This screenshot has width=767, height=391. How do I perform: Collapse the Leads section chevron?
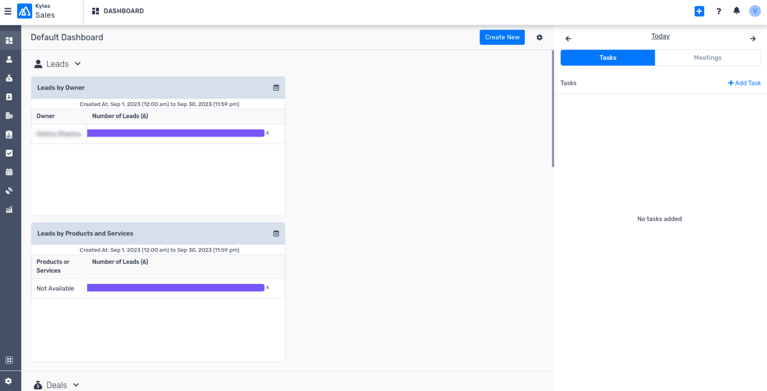(x=78, y=64)
